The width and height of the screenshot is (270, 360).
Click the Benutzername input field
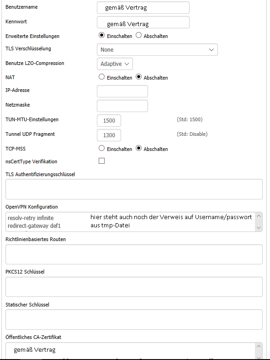click(143, 8)
